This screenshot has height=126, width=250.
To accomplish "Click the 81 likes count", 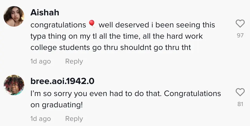I will tap(240, 104).
